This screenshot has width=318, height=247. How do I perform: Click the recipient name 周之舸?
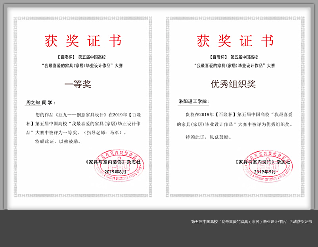(x=33, y=102)
